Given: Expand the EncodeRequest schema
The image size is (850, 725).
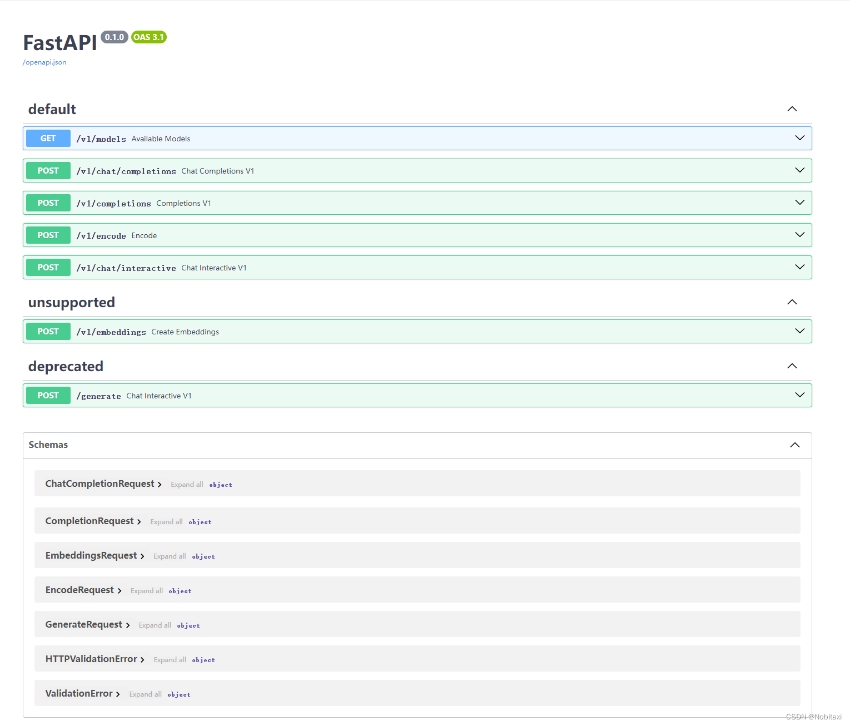Looking at the screenshot, I should point(83,590).
